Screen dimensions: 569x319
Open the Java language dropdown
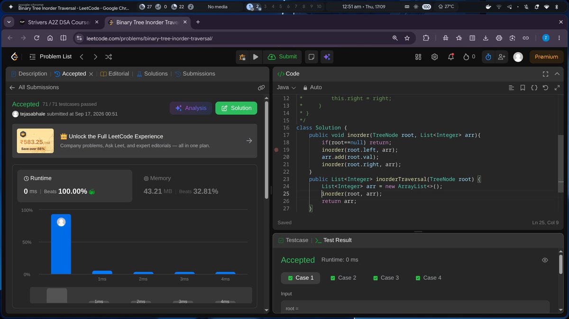286,88
